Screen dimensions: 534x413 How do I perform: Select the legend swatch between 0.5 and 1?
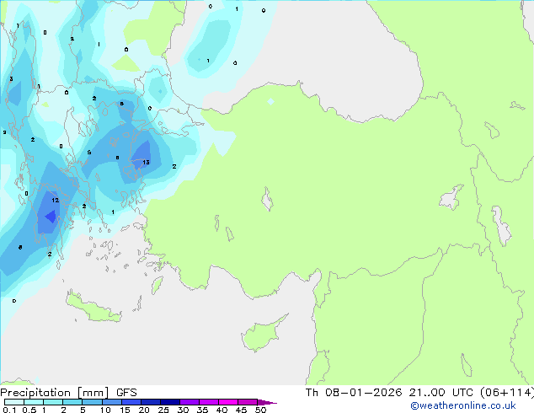pos(34,402)
